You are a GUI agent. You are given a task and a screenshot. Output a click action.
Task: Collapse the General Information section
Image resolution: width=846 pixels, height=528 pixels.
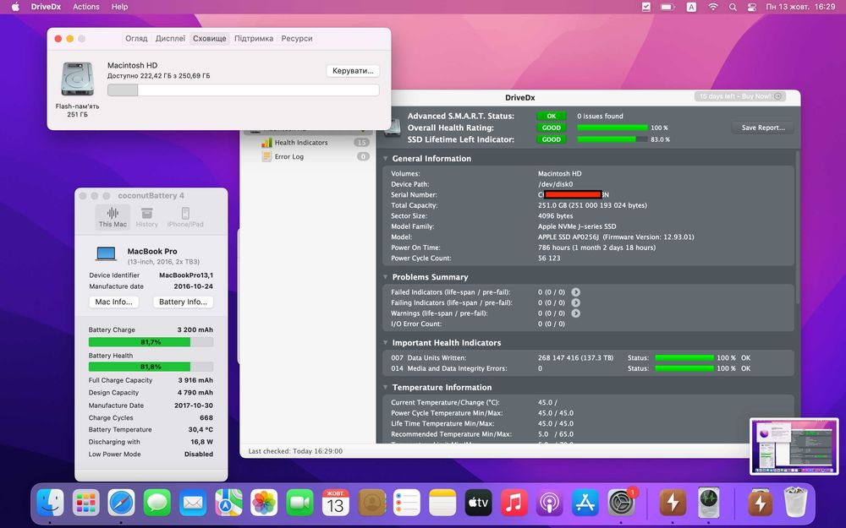[x=386, y=159]
